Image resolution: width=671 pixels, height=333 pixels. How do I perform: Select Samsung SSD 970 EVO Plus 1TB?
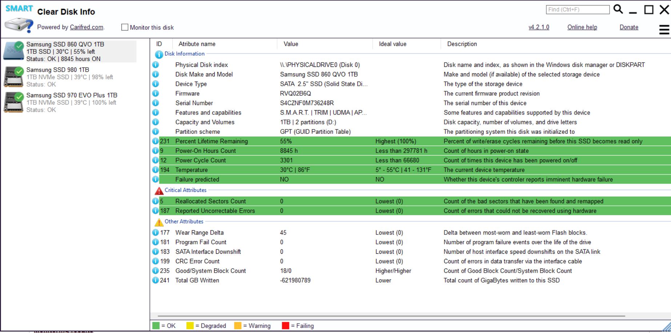(72, 95)
